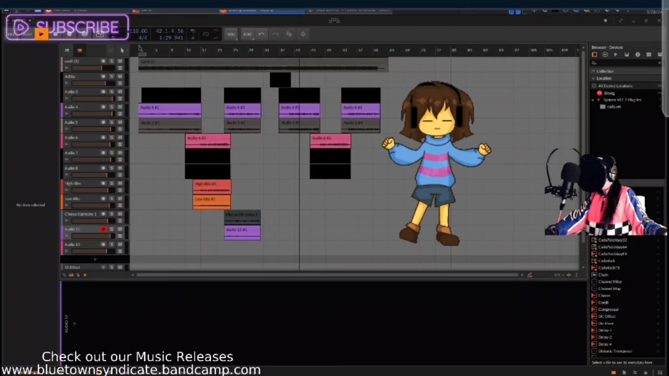Expand the High Alto track fold arrow
Image resolution: width=669 pixels, height=376 pixels.
67,190
